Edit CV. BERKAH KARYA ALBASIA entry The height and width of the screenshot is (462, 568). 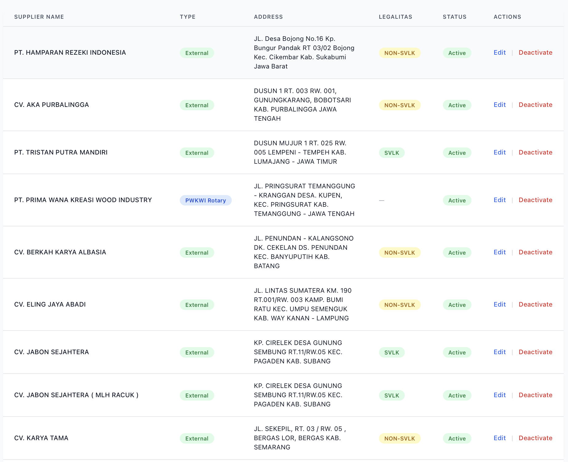tap(499, 252)
